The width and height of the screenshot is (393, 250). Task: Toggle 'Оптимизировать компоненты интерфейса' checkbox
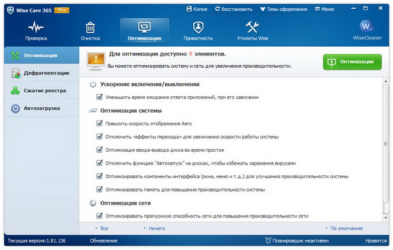(x=100, y=176)
